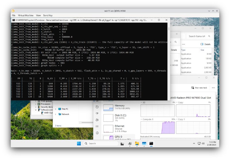The image size is (230, 160).
Task: Select Network in navigation pane
Action: coord(64,114)
